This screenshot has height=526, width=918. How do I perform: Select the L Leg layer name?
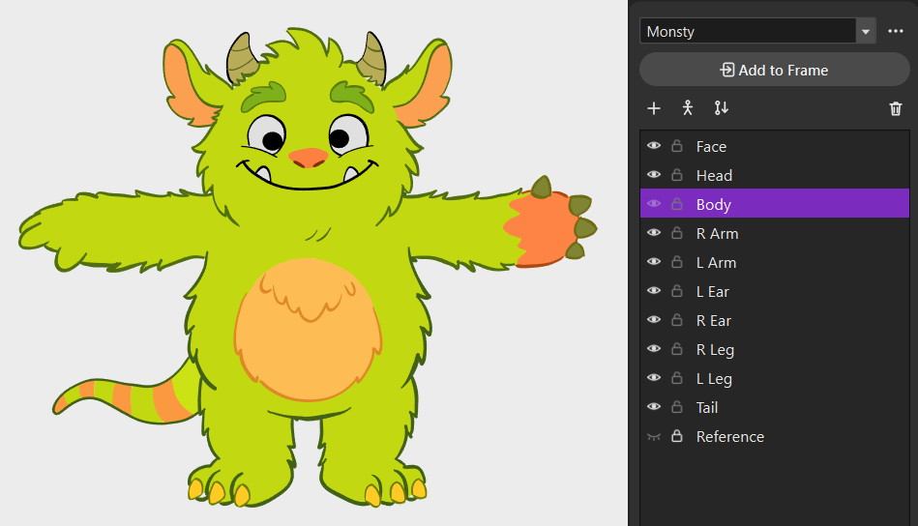pos(714,379)
